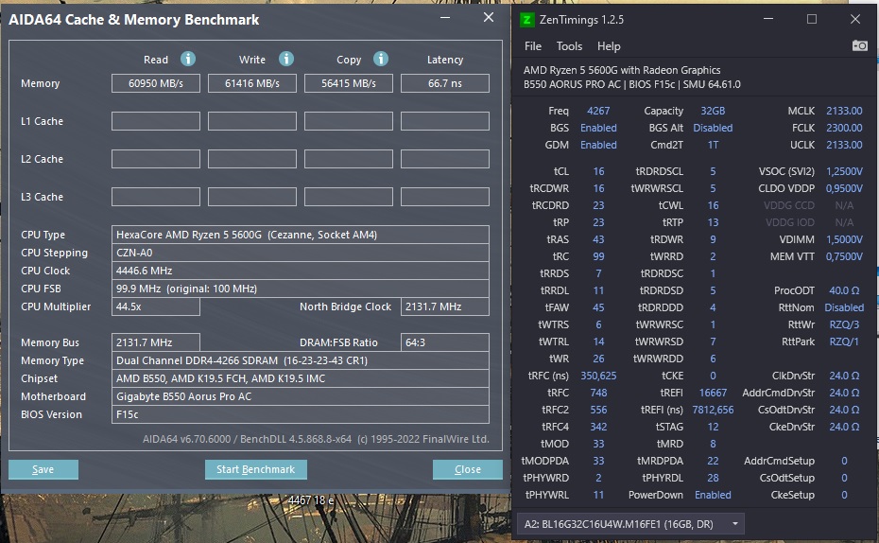This screenshot has width=879, height=543.
Task: Click Start Benchmark in AIDA64
Action: (255, 469)
